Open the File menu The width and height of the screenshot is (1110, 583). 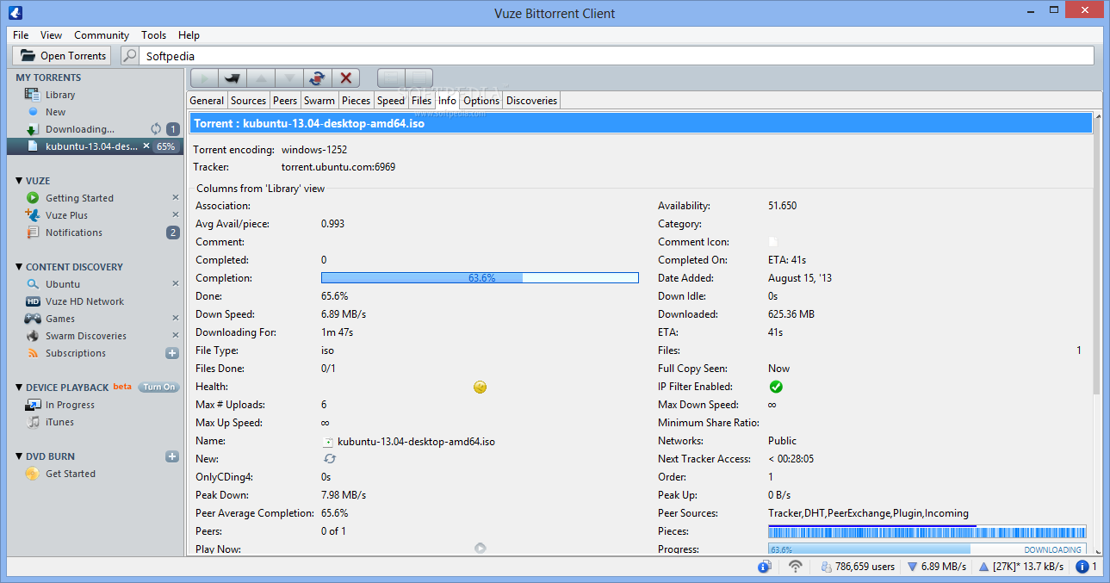tap(21, 35)
